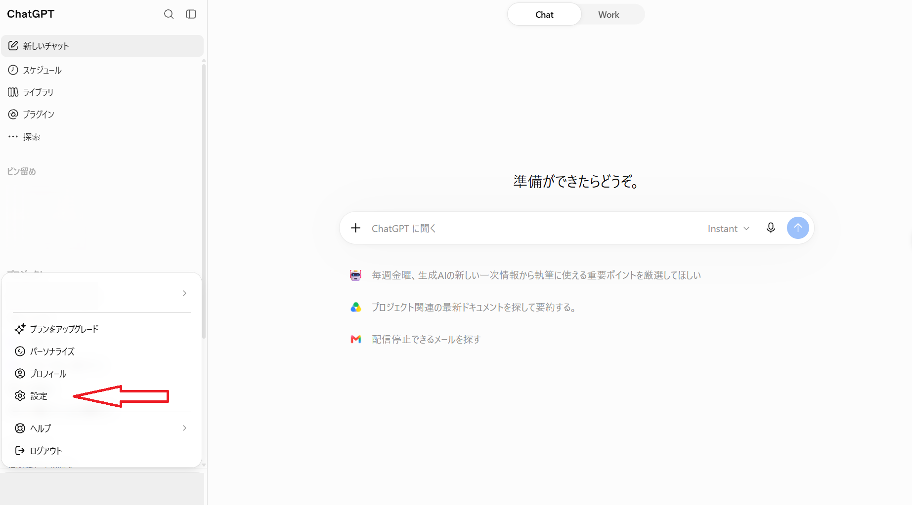Click the clock icon next to スケジュール
The image size is (912, 505).
tap(13, 70)
